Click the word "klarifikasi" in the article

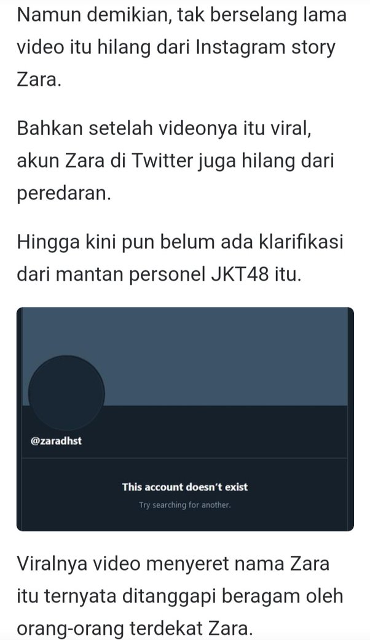tap(302, 242)
